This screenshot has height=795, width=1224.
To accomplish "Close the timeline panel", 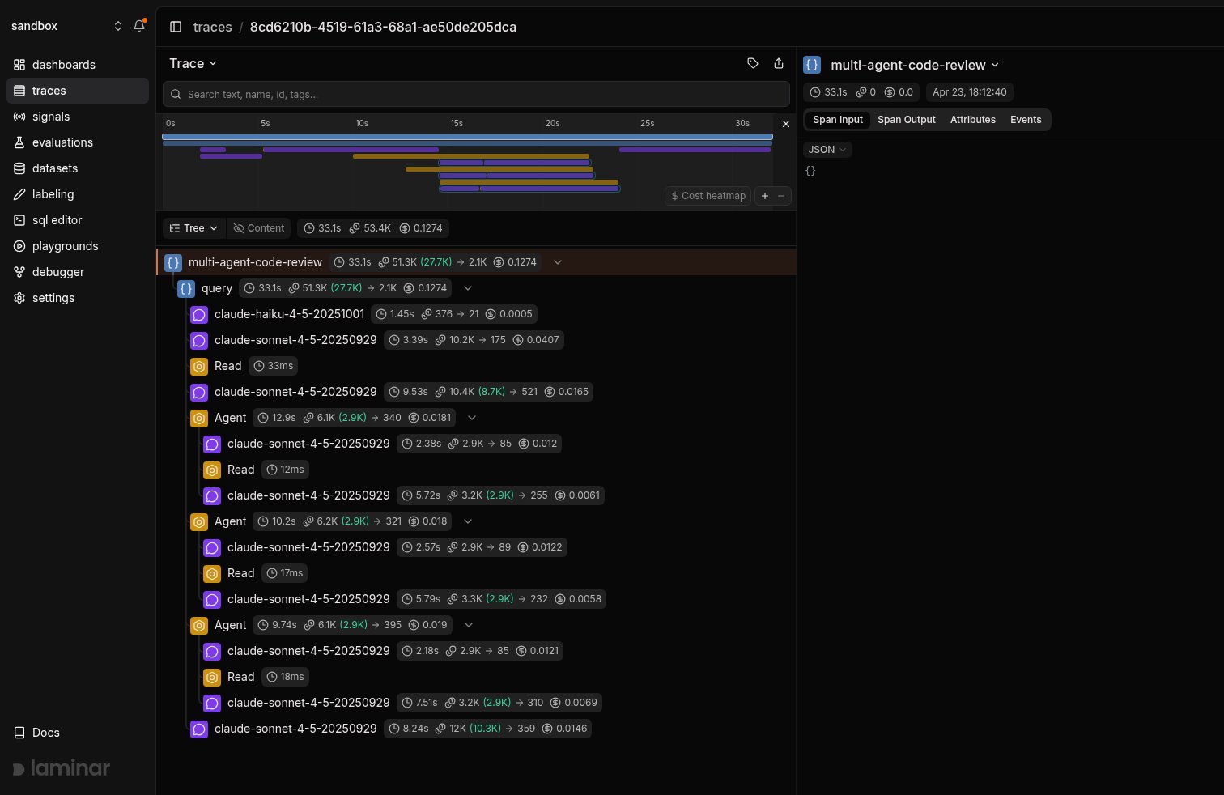I will coord(785,124).
